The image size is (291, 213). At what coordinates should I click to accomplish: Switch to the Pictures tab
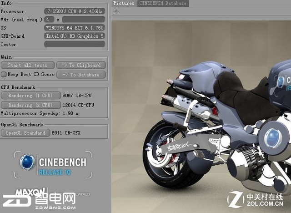[124, 3]
